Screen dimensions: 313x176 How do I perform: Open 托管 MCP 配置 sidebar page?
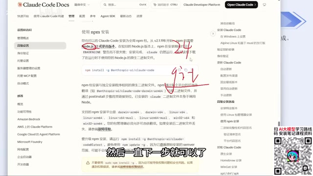[27, 76]
